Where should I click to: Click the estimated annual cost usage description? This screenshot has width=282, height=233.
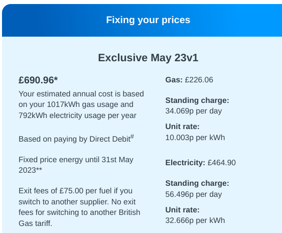click(x=81, y=104)
